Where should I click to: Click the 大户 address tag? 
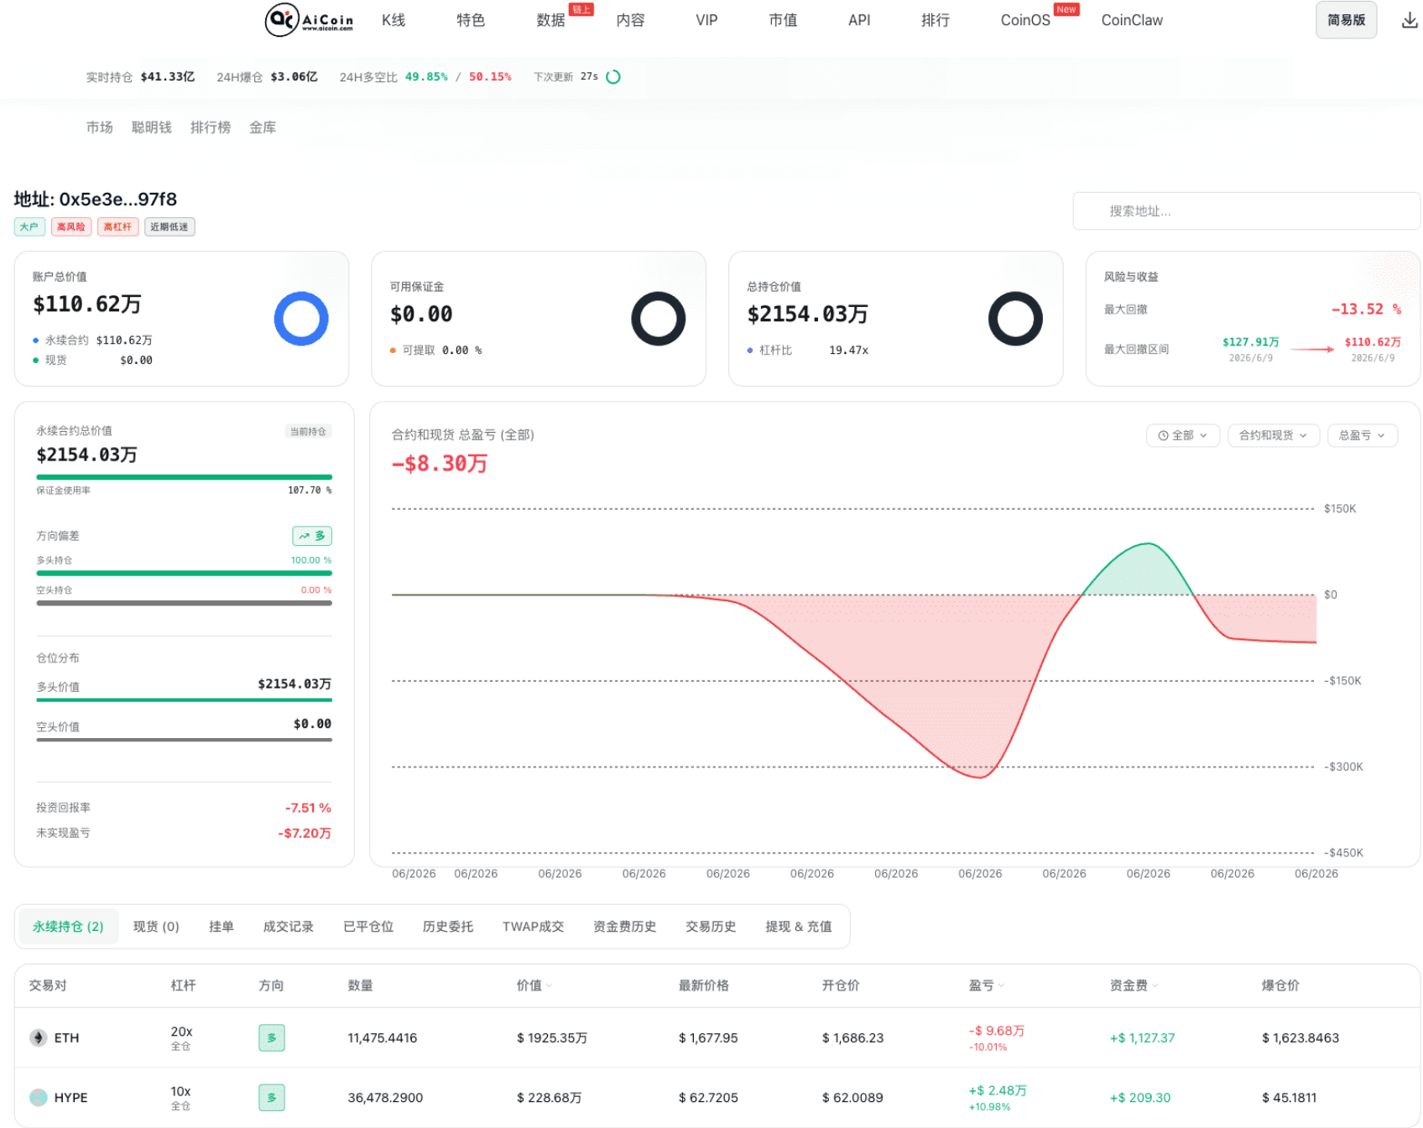click(x=29, y=227)
